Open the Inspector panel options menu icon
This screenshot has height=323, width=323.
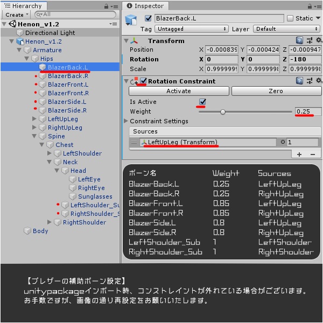click(x=318, y=6)
